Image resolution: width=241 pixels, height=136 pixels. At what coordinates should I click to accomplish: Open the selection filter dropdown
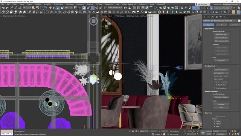(x=27, y=8)
